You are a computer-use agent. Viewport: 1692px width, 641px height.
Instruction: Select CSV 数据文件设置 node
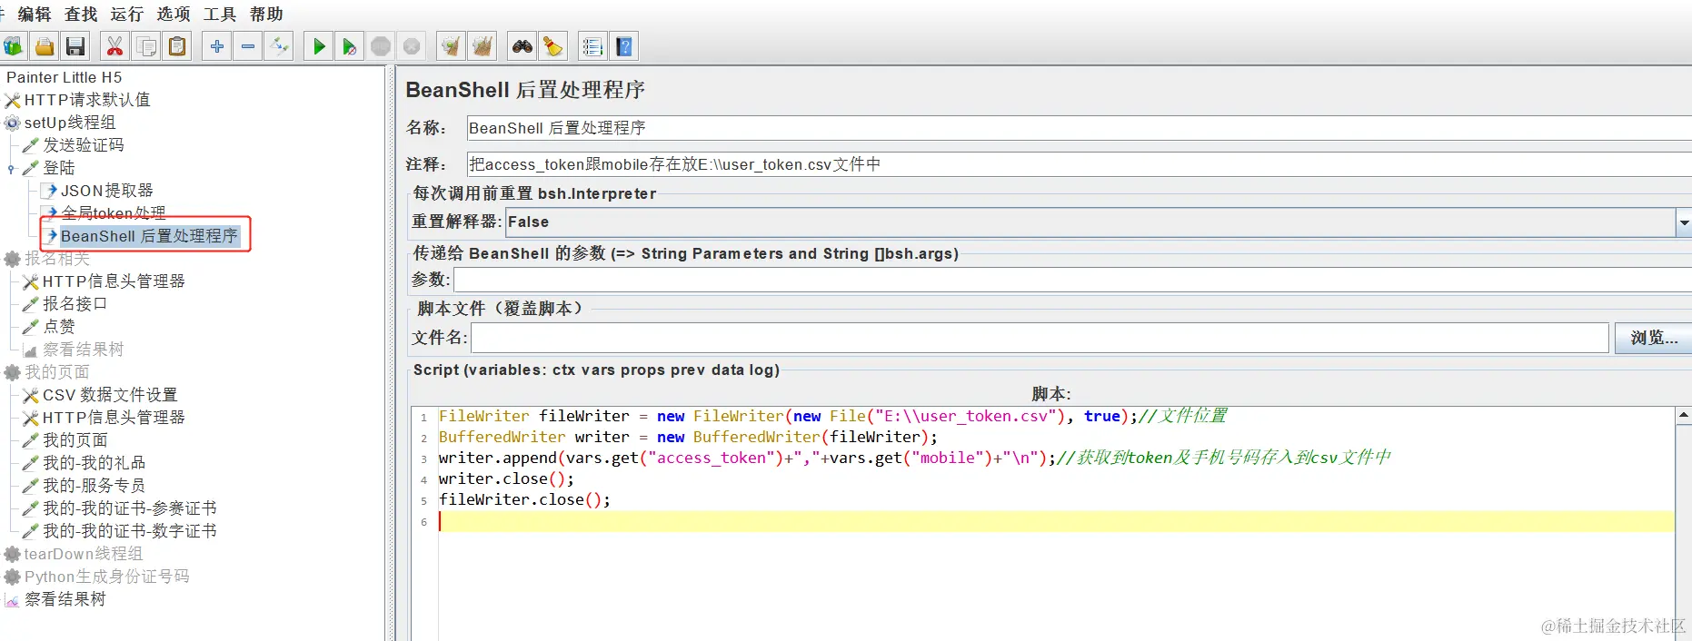coord(110,395)
